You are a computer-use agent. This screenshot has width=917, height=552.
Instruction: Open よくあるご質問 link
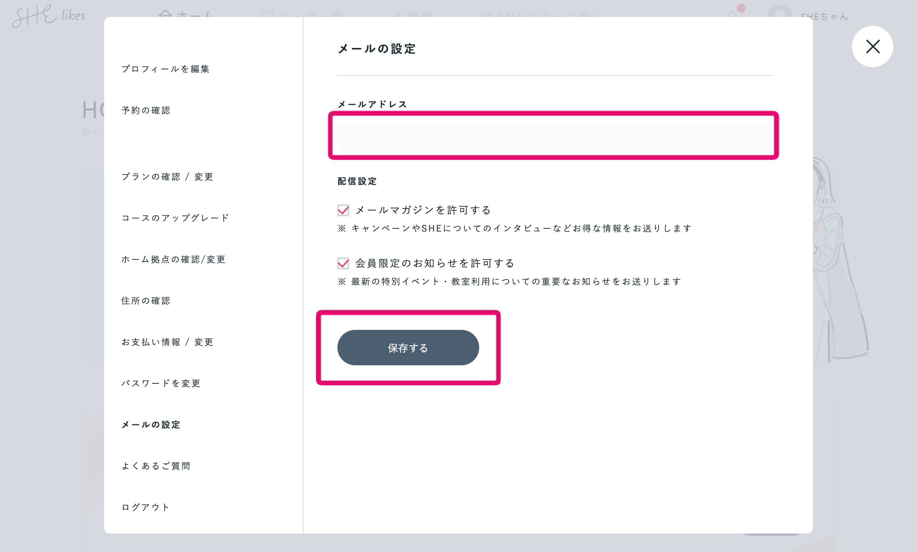coord(156,466)
